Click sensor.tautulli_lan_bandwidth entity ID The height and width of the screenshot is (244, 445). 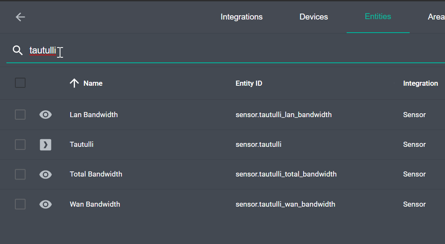(x=284, y=115)
